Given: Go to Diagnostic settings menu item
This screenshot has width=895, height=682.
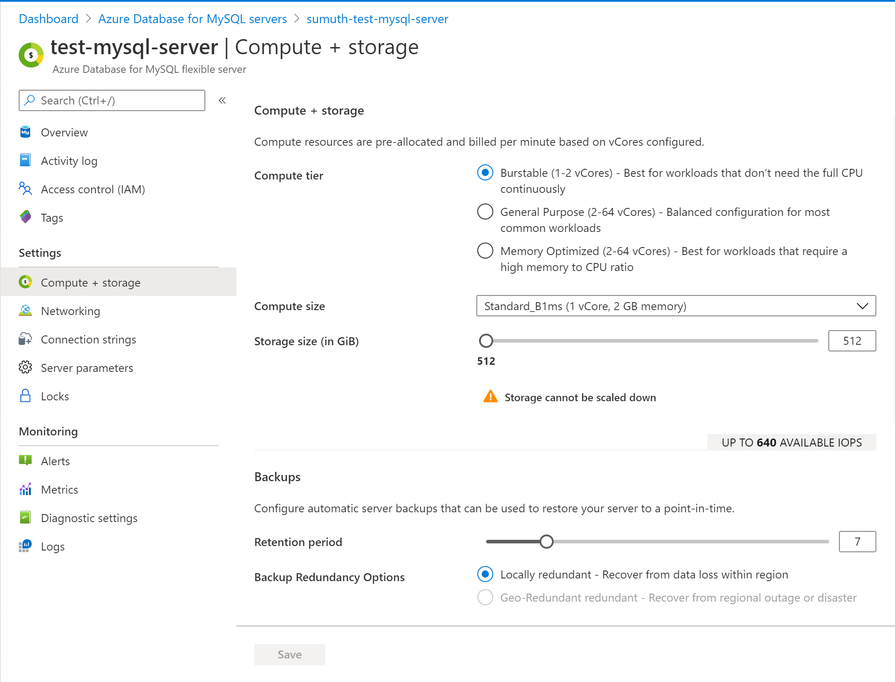Looking at the screenshot, I should point(89,518).
